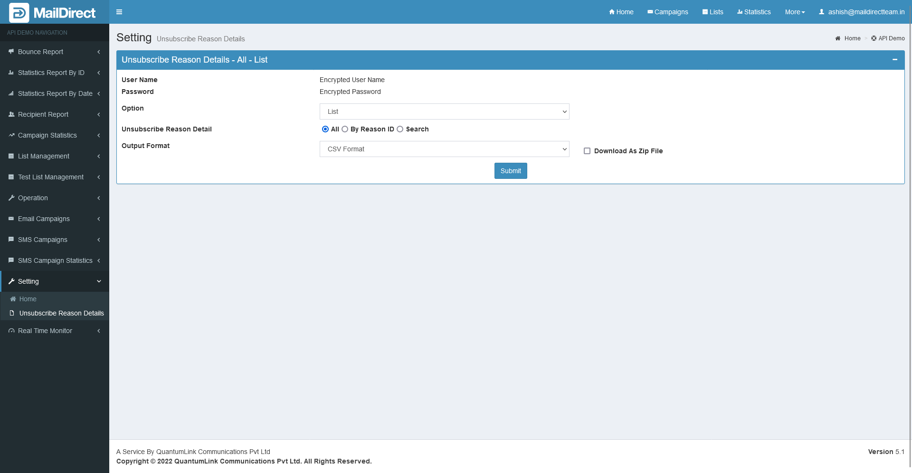912x473 pixels.
Task: Open the More dropdown in top navigation
Action: click(795, 12)
